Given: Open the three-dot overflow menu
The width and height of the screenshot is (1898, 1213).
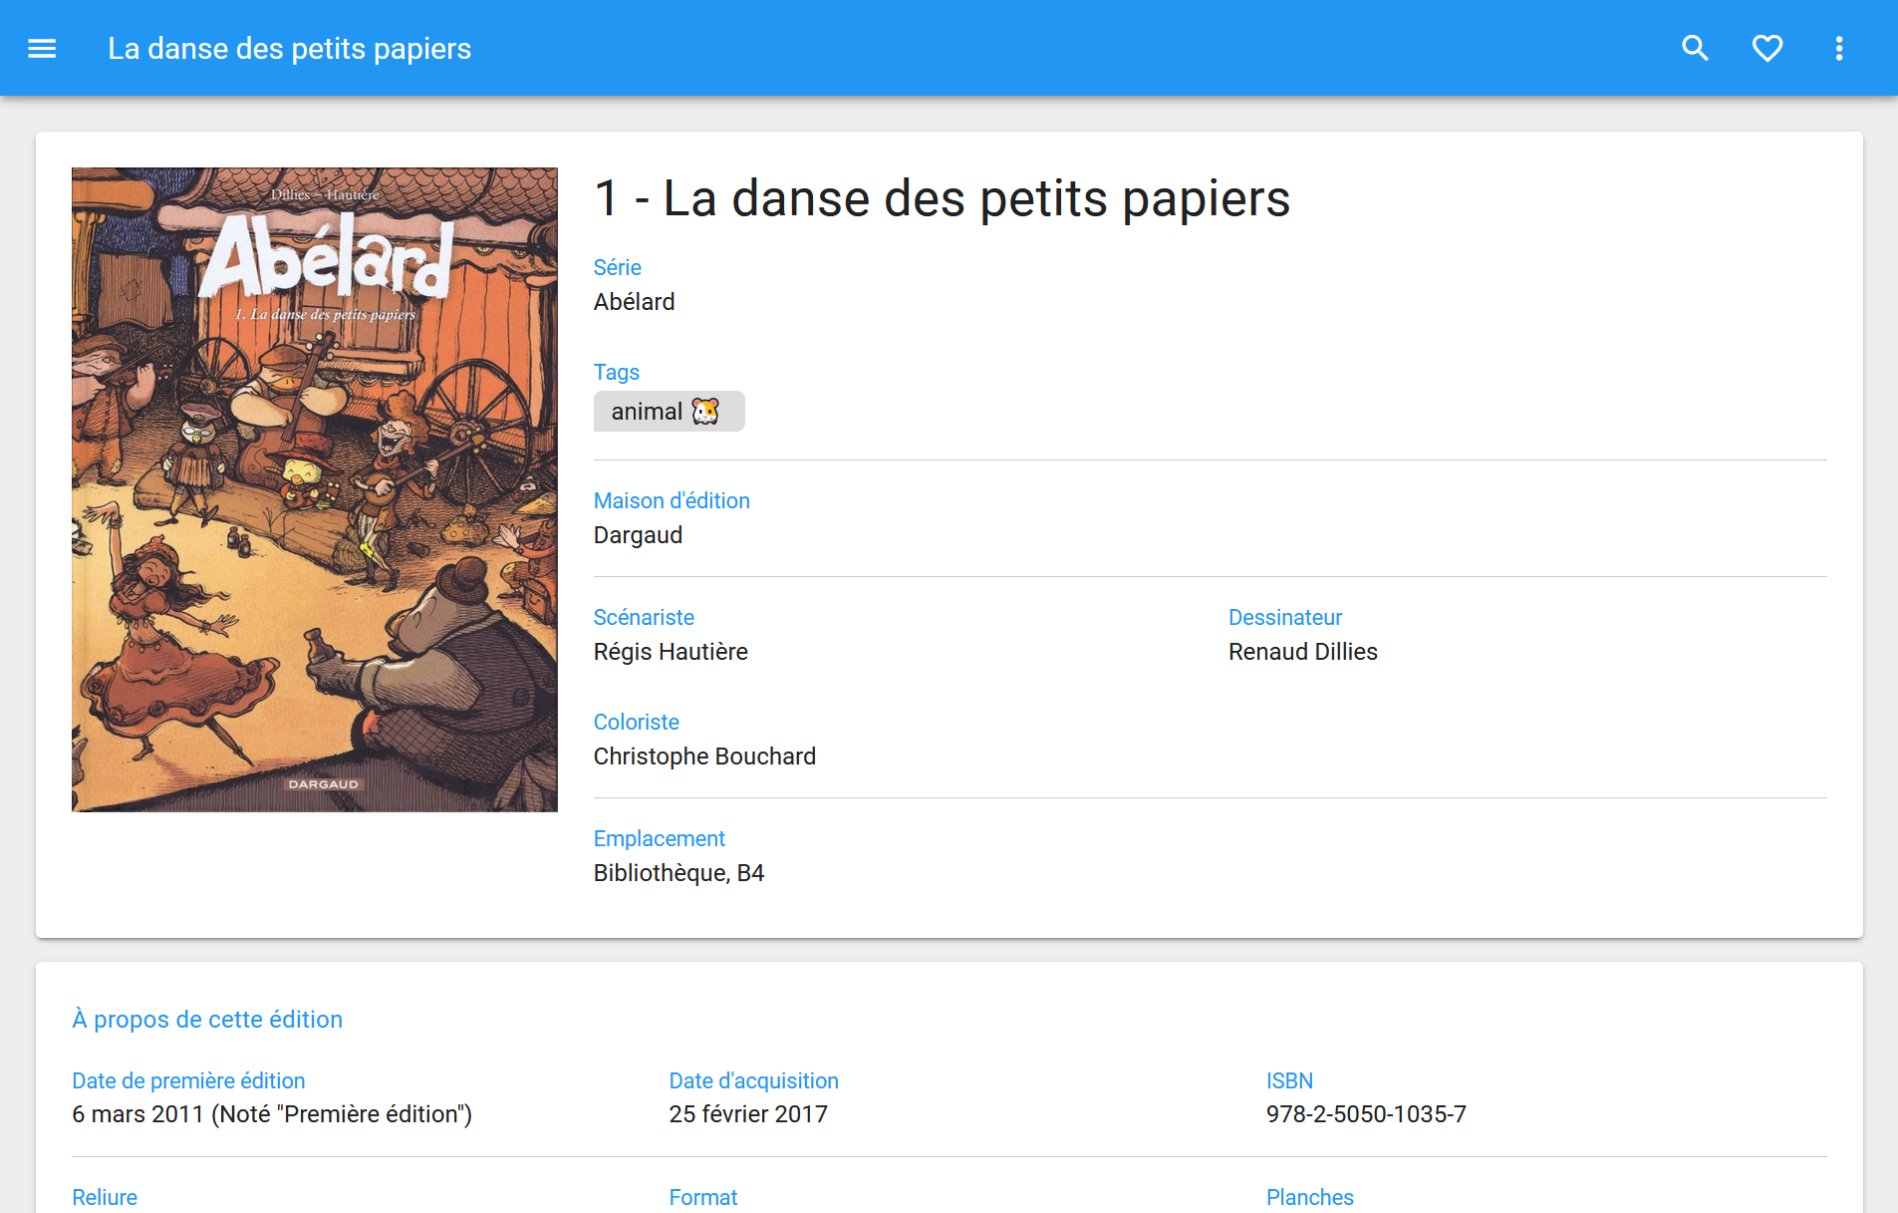Looking at the screenshot, I should click(x=1839, y=48).
